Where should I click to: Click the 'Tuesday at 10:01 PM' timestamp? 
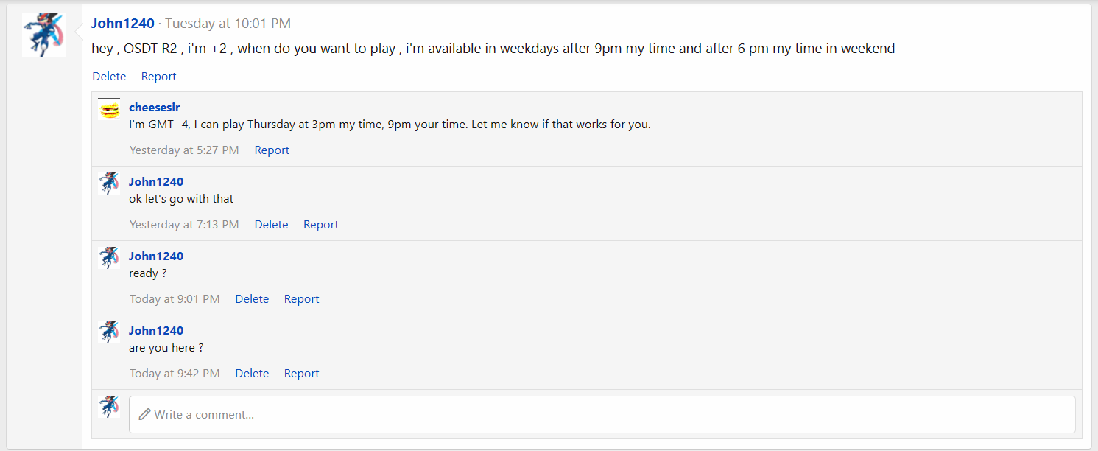228,24
